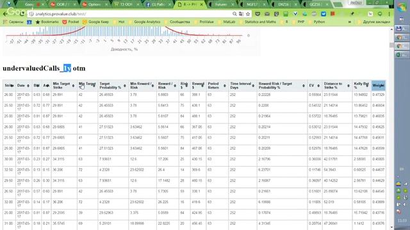Sort table by Time Interval Days column
The image size is (410, 230).
pyautogui.click(x=243, y=86)
